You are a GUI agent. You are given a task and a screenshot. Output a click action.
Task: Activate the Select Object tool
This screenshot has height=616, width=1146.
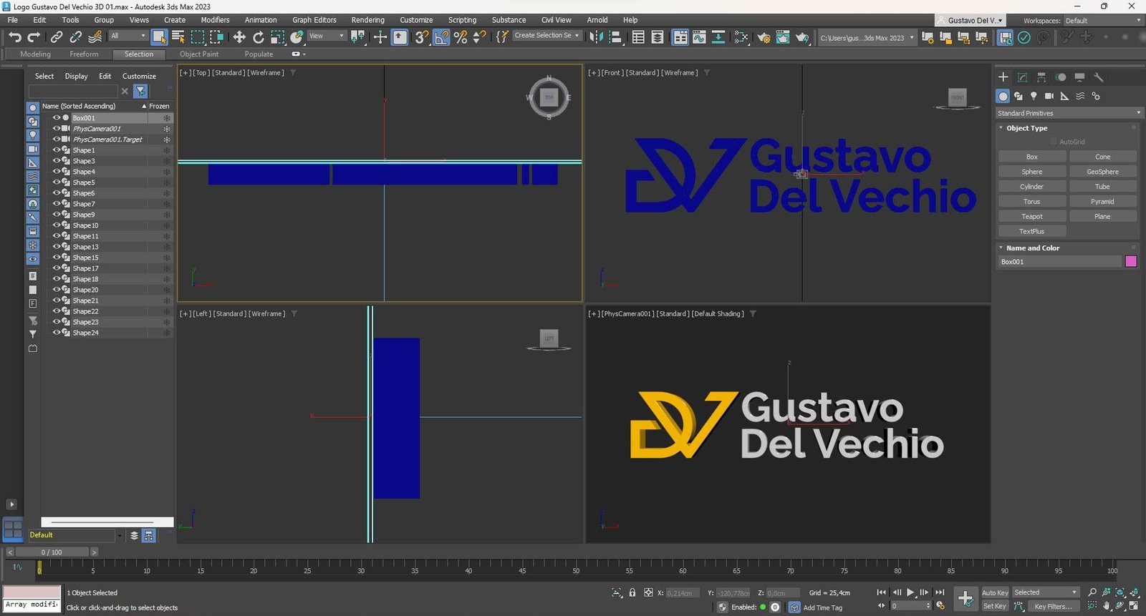point(159,37)
